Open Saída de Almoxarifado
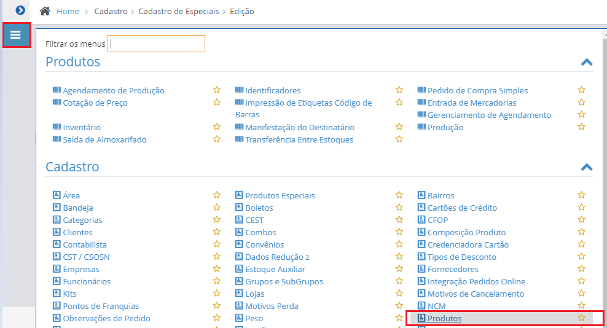 point(104,140)
